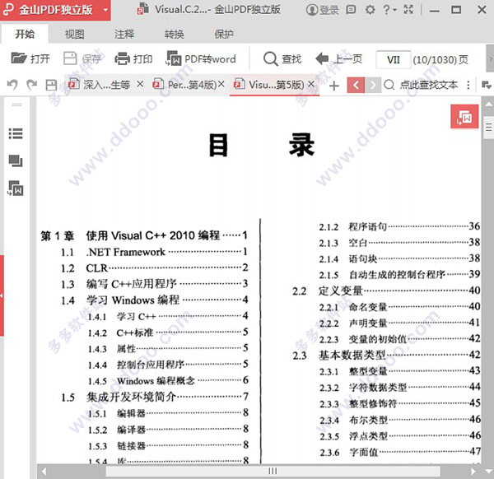Add a new tab with plus icon
Image resolution: width=494 pixels, height=479 pixels.
click(x=334, y=86)
